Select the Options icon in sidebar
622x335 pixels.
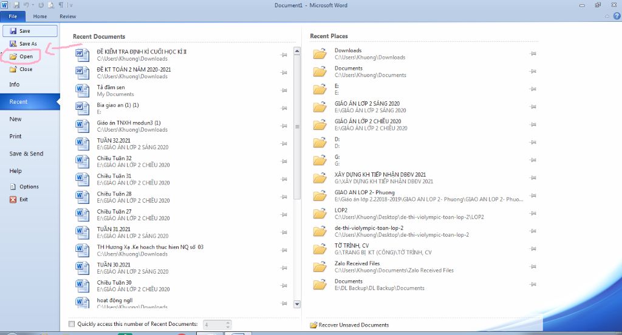point(13,187)
